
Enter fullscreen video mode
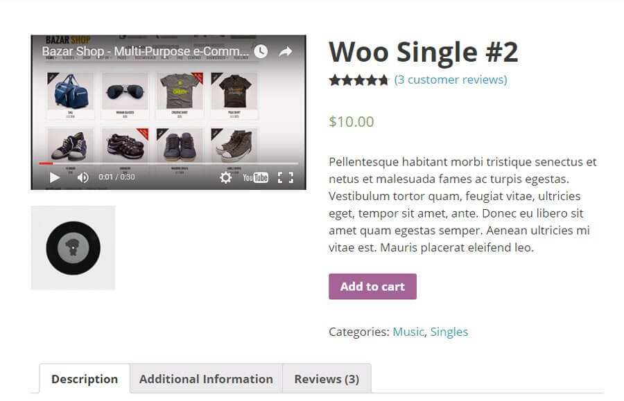pos(286,177)
